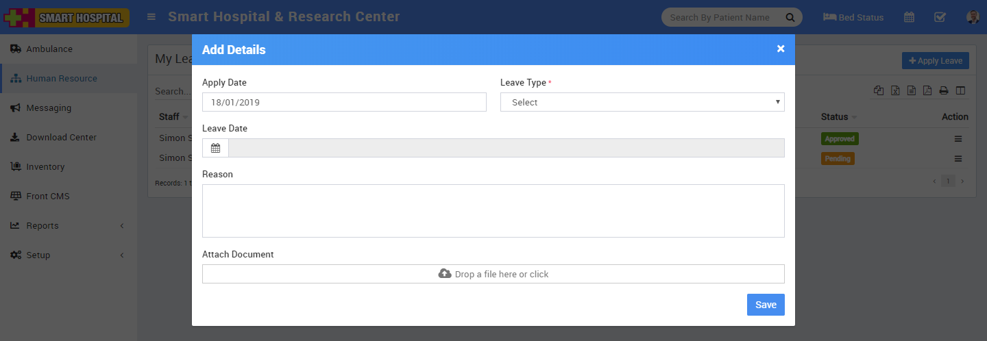Click the calendar icon beside Leave Date
The image size is (987, 341).
click(x=215, y=148)
